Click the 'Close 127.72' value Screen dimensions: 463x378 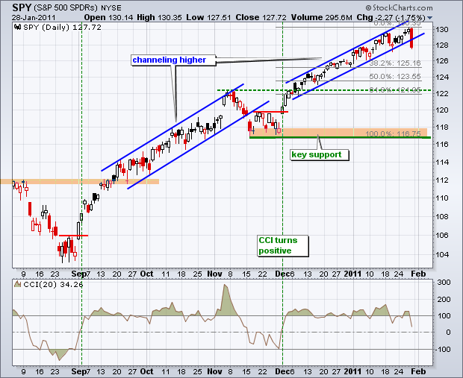click(261, 18)
